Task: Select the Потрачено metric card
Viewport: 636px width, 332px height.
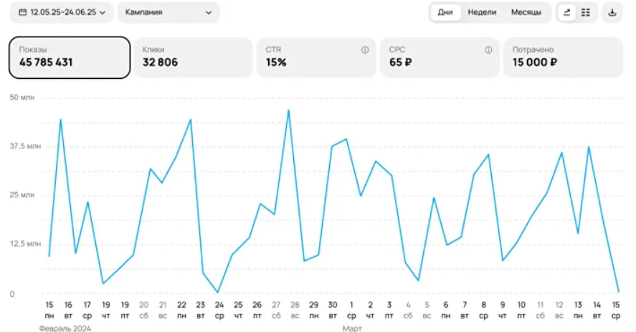Action: click(x=563, y=57)
